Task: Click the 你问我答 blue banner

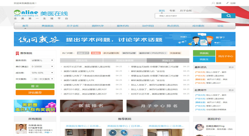Action: click(125, 39)
